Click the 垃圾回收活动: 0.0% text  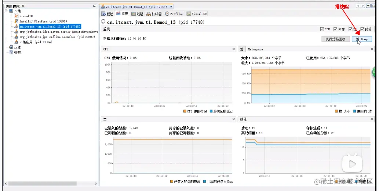[x=185, y=58]
